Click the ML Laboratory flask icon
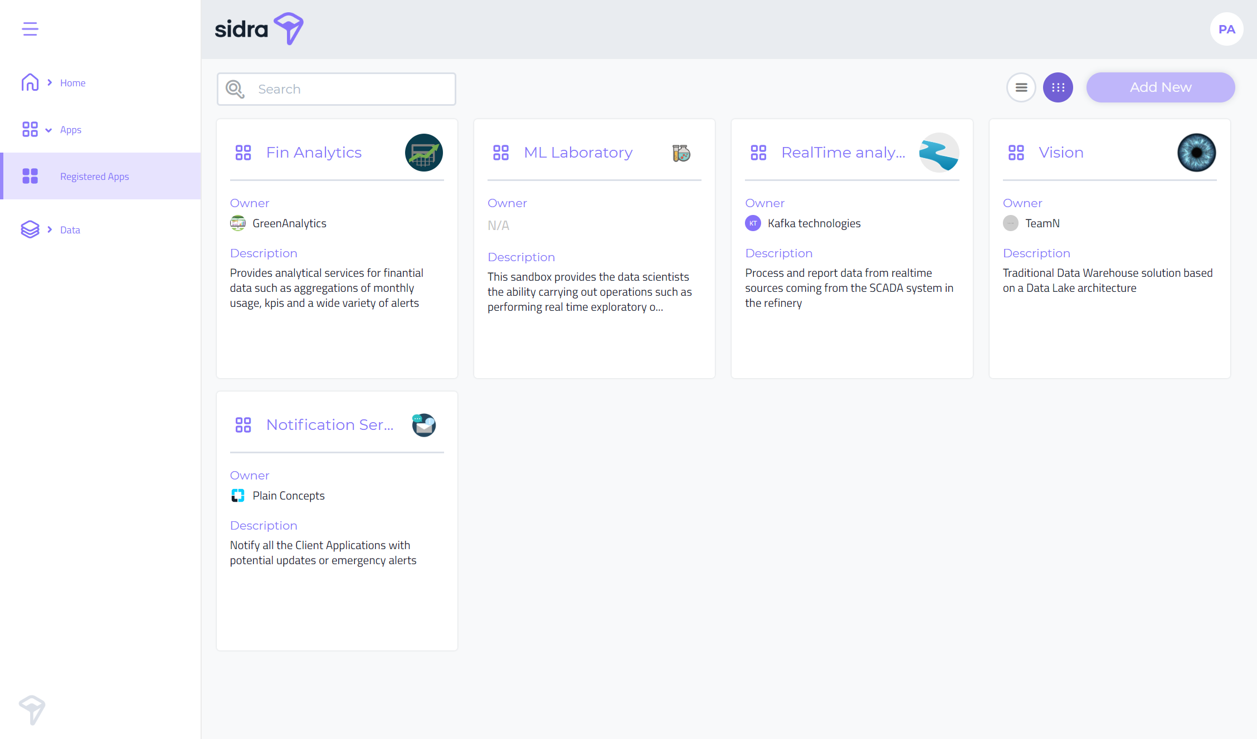The image size is (1257, 739). pyautogui.click(x=681, y=153)
